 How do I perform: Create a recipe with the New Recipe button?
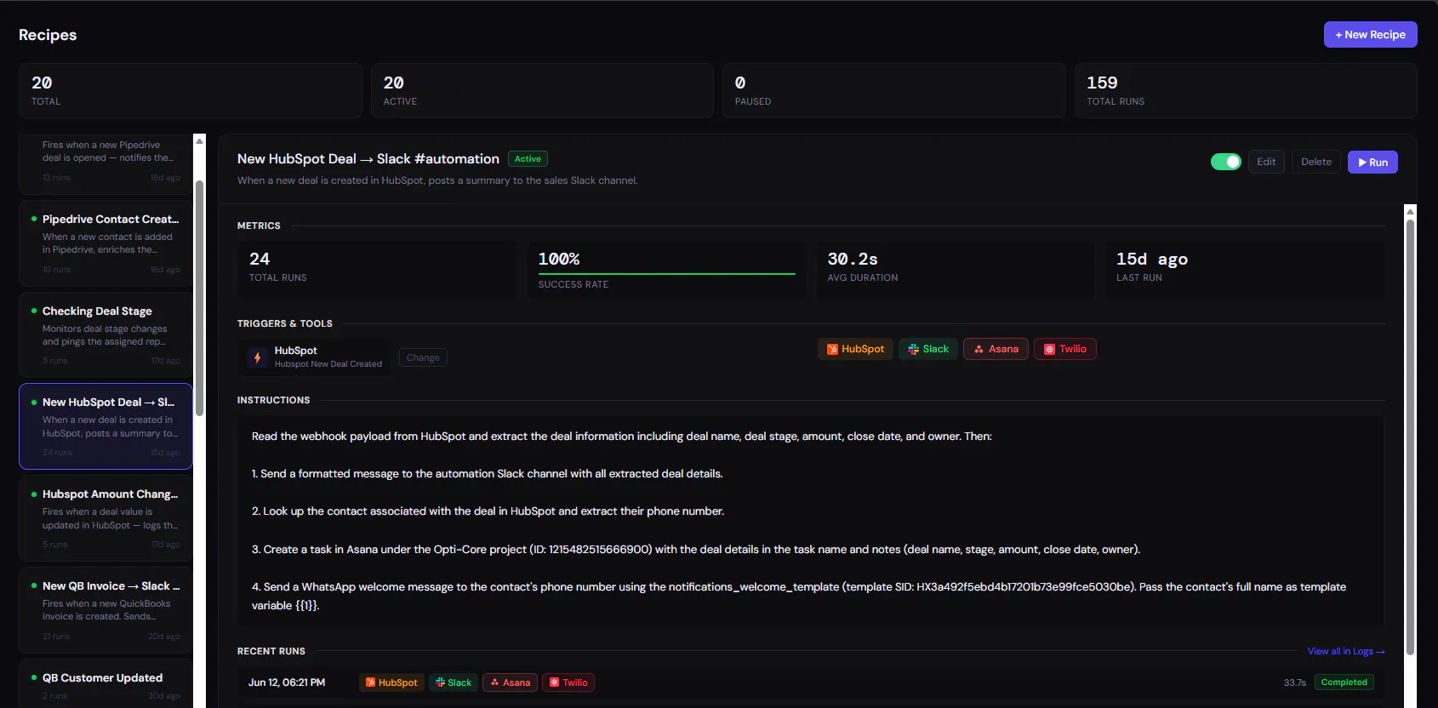coord(1371,35)
